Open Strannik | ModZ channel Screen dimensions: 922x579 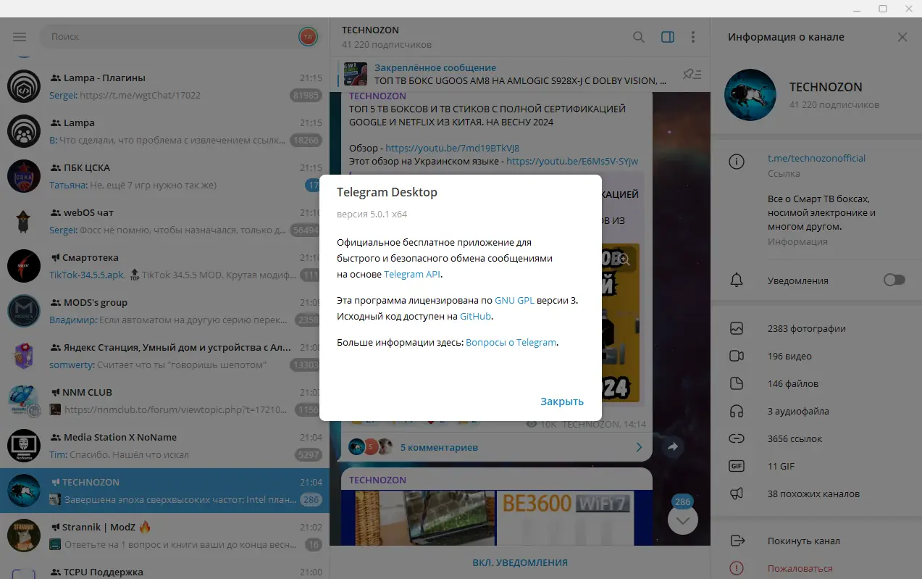164,536
